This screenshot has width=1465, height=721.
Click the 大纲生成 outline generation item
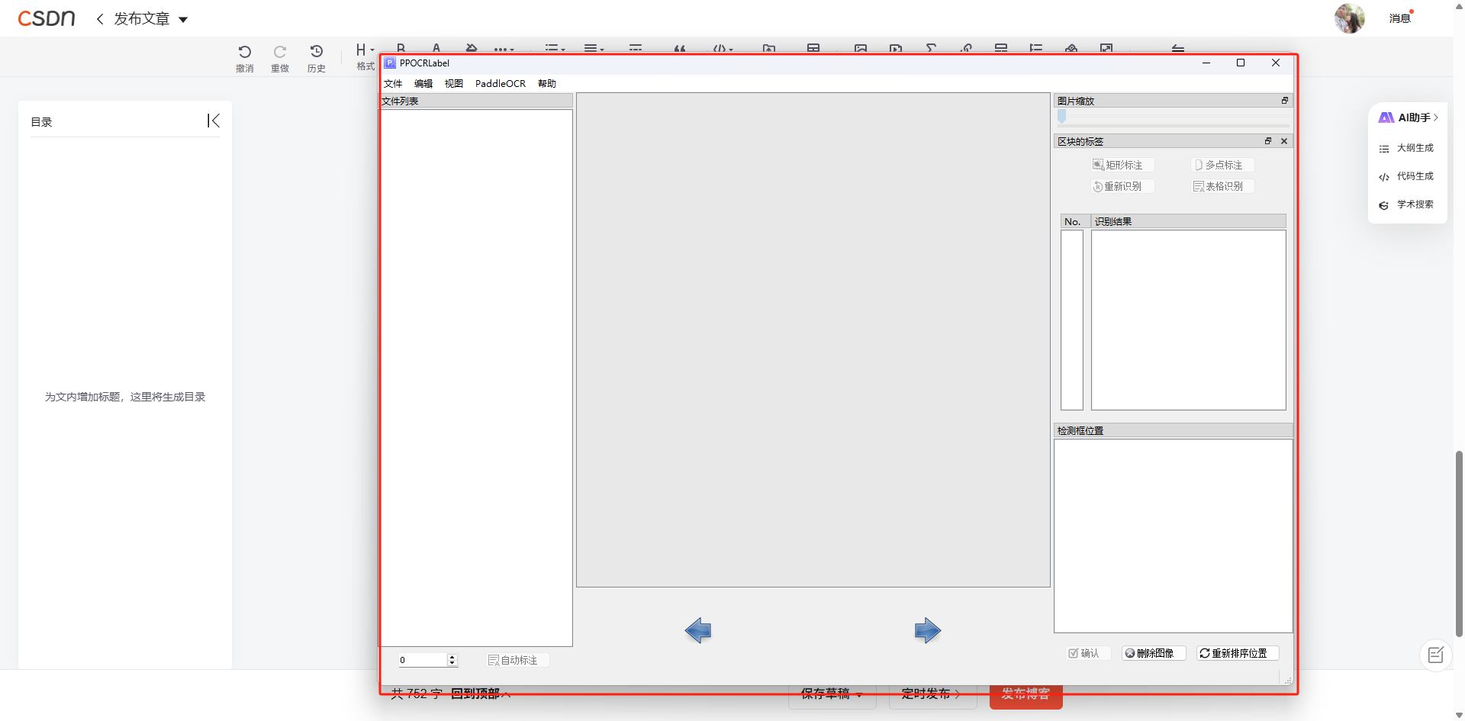coord(1406,148)
